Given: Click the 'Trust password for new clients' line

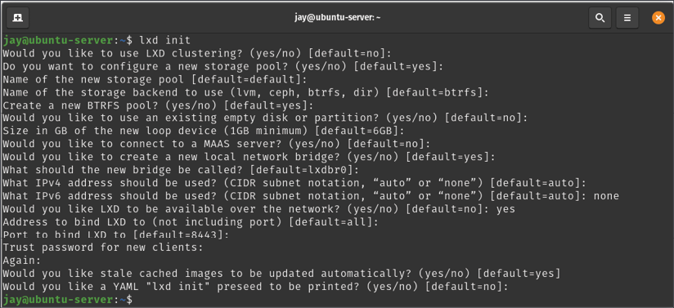Looking at the screenshot, I should 102,247.
